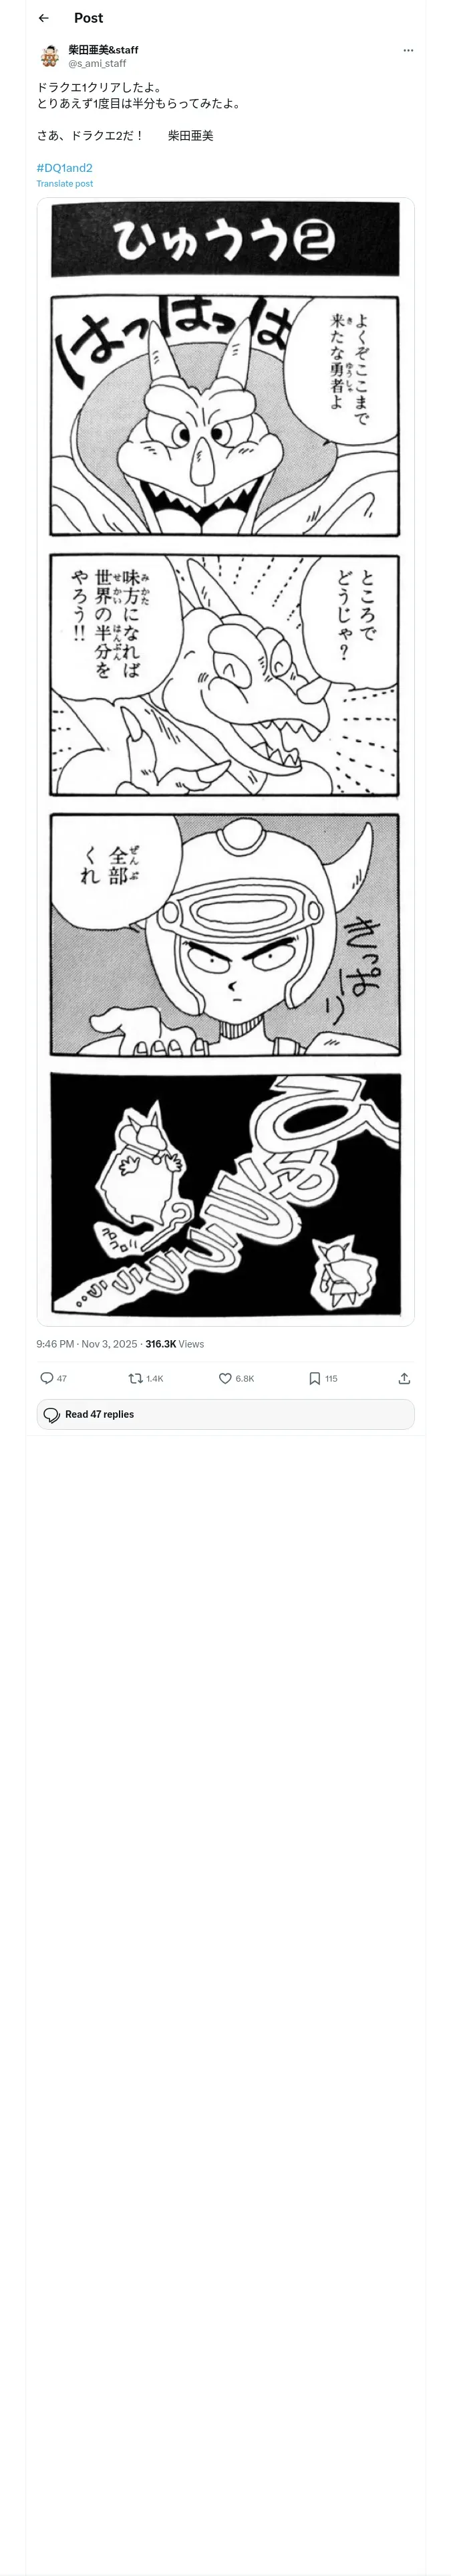The height and width of the screenshot is (2576, 451).
Task: Click the final black manga panel
Action: click(x=225, y=1193)
